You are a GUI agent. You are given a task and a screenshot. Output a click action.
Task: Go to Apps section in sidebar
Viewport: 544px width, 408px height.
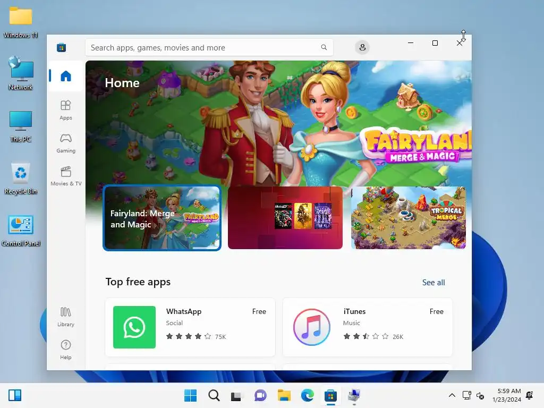coord(65,110)
